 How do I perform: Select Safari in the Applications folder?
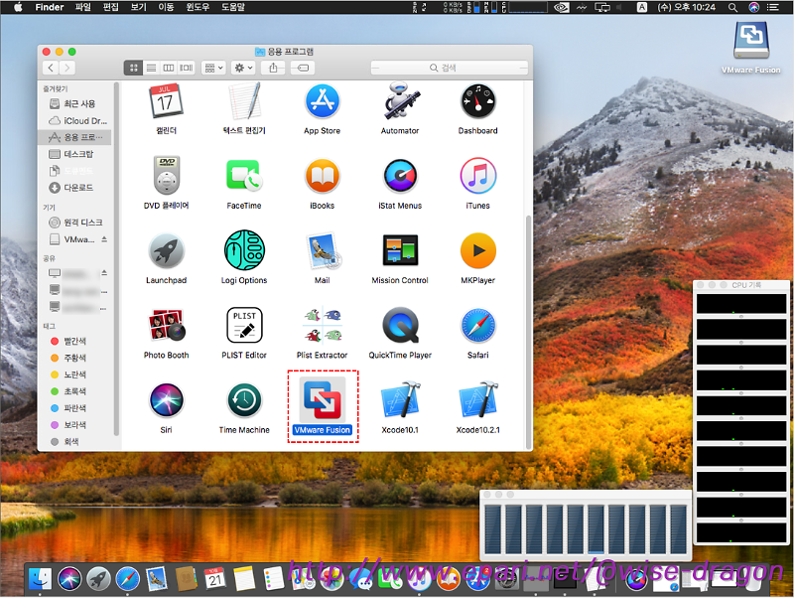click(478, 326)
